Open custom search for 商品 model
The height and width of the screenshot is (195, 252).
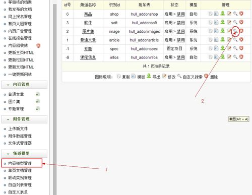click(x=235, y=14)
